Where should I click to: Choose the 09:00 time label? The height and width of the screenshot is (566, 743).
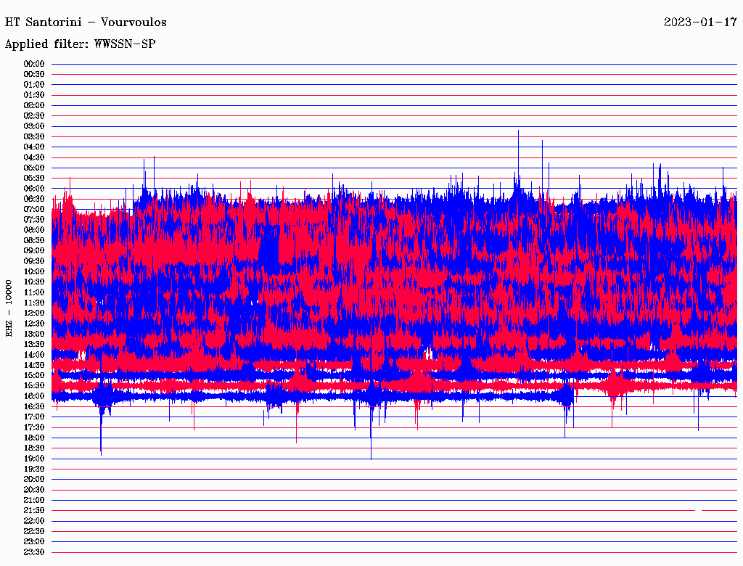34,251
